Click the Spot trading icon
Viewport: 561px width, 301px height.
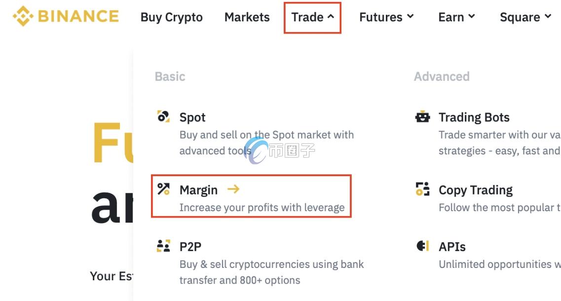click(163, 117)
